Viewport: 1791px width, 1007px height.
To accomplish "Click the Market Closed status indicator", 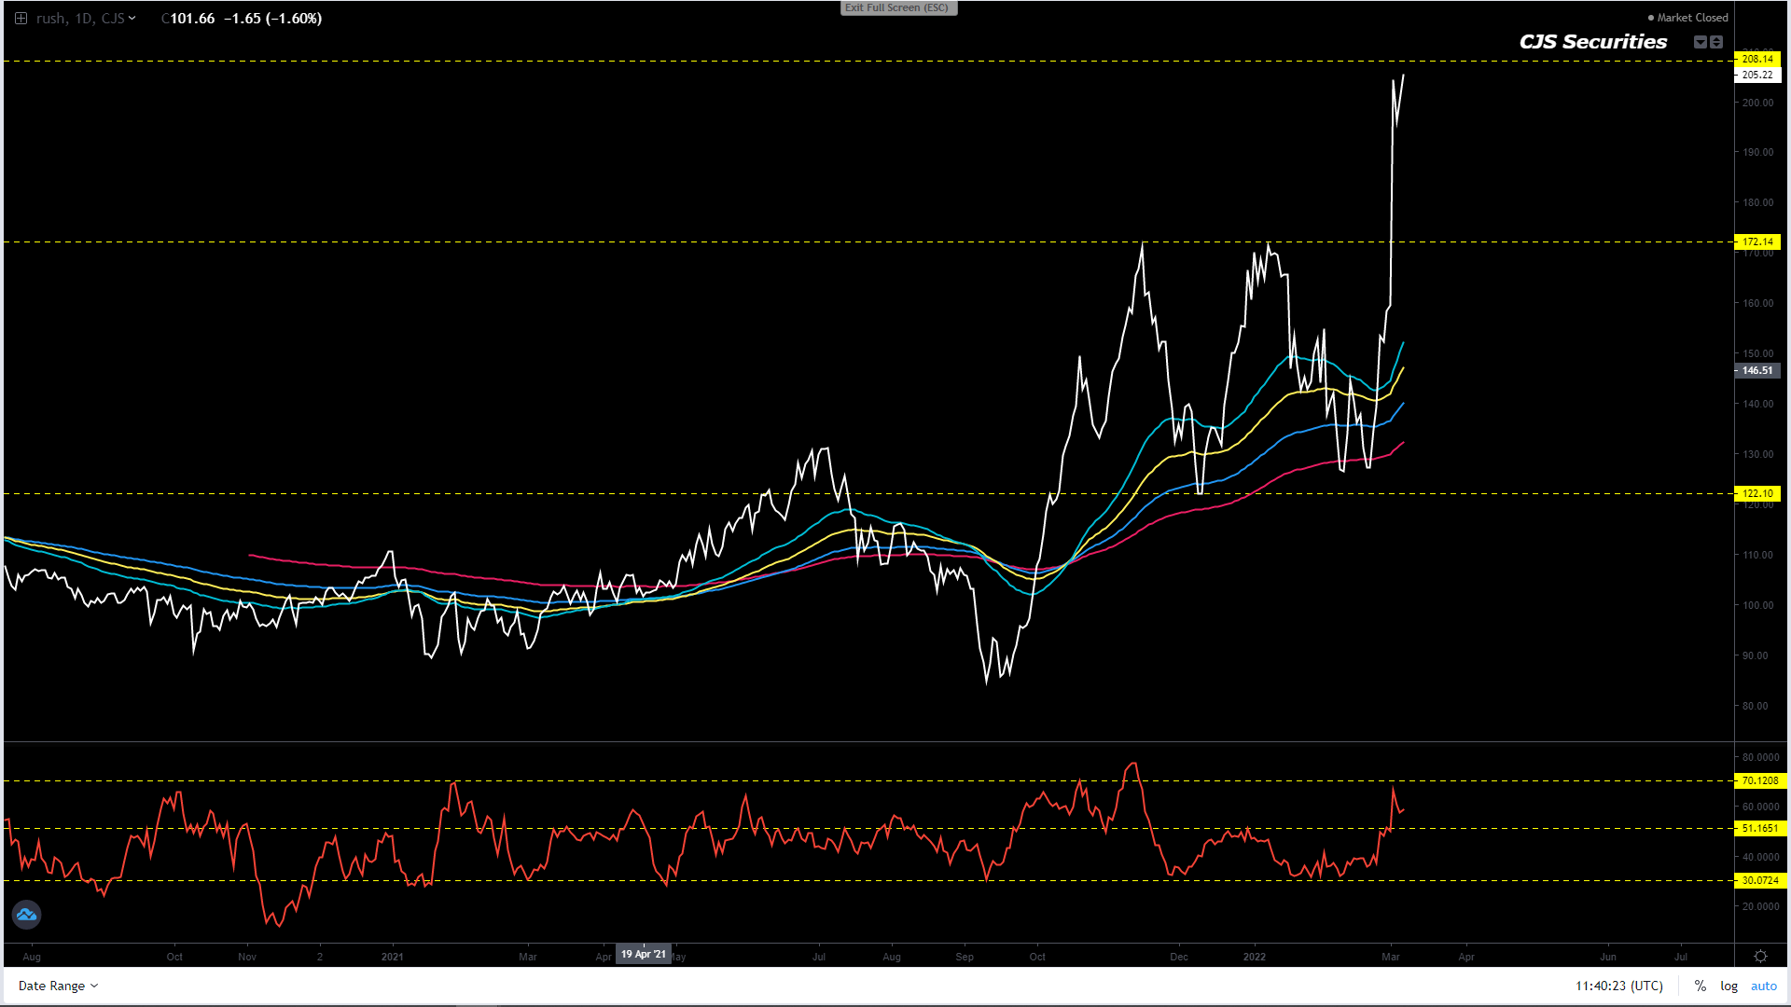I will [x=1687, y=18].
